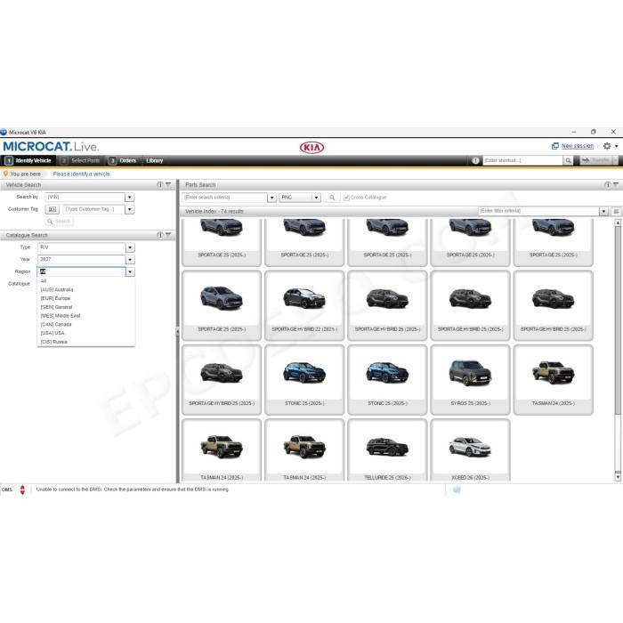Screen dimensions: 623x623
Task: Select [USA] USA region
Action: (x=85, y=333)
